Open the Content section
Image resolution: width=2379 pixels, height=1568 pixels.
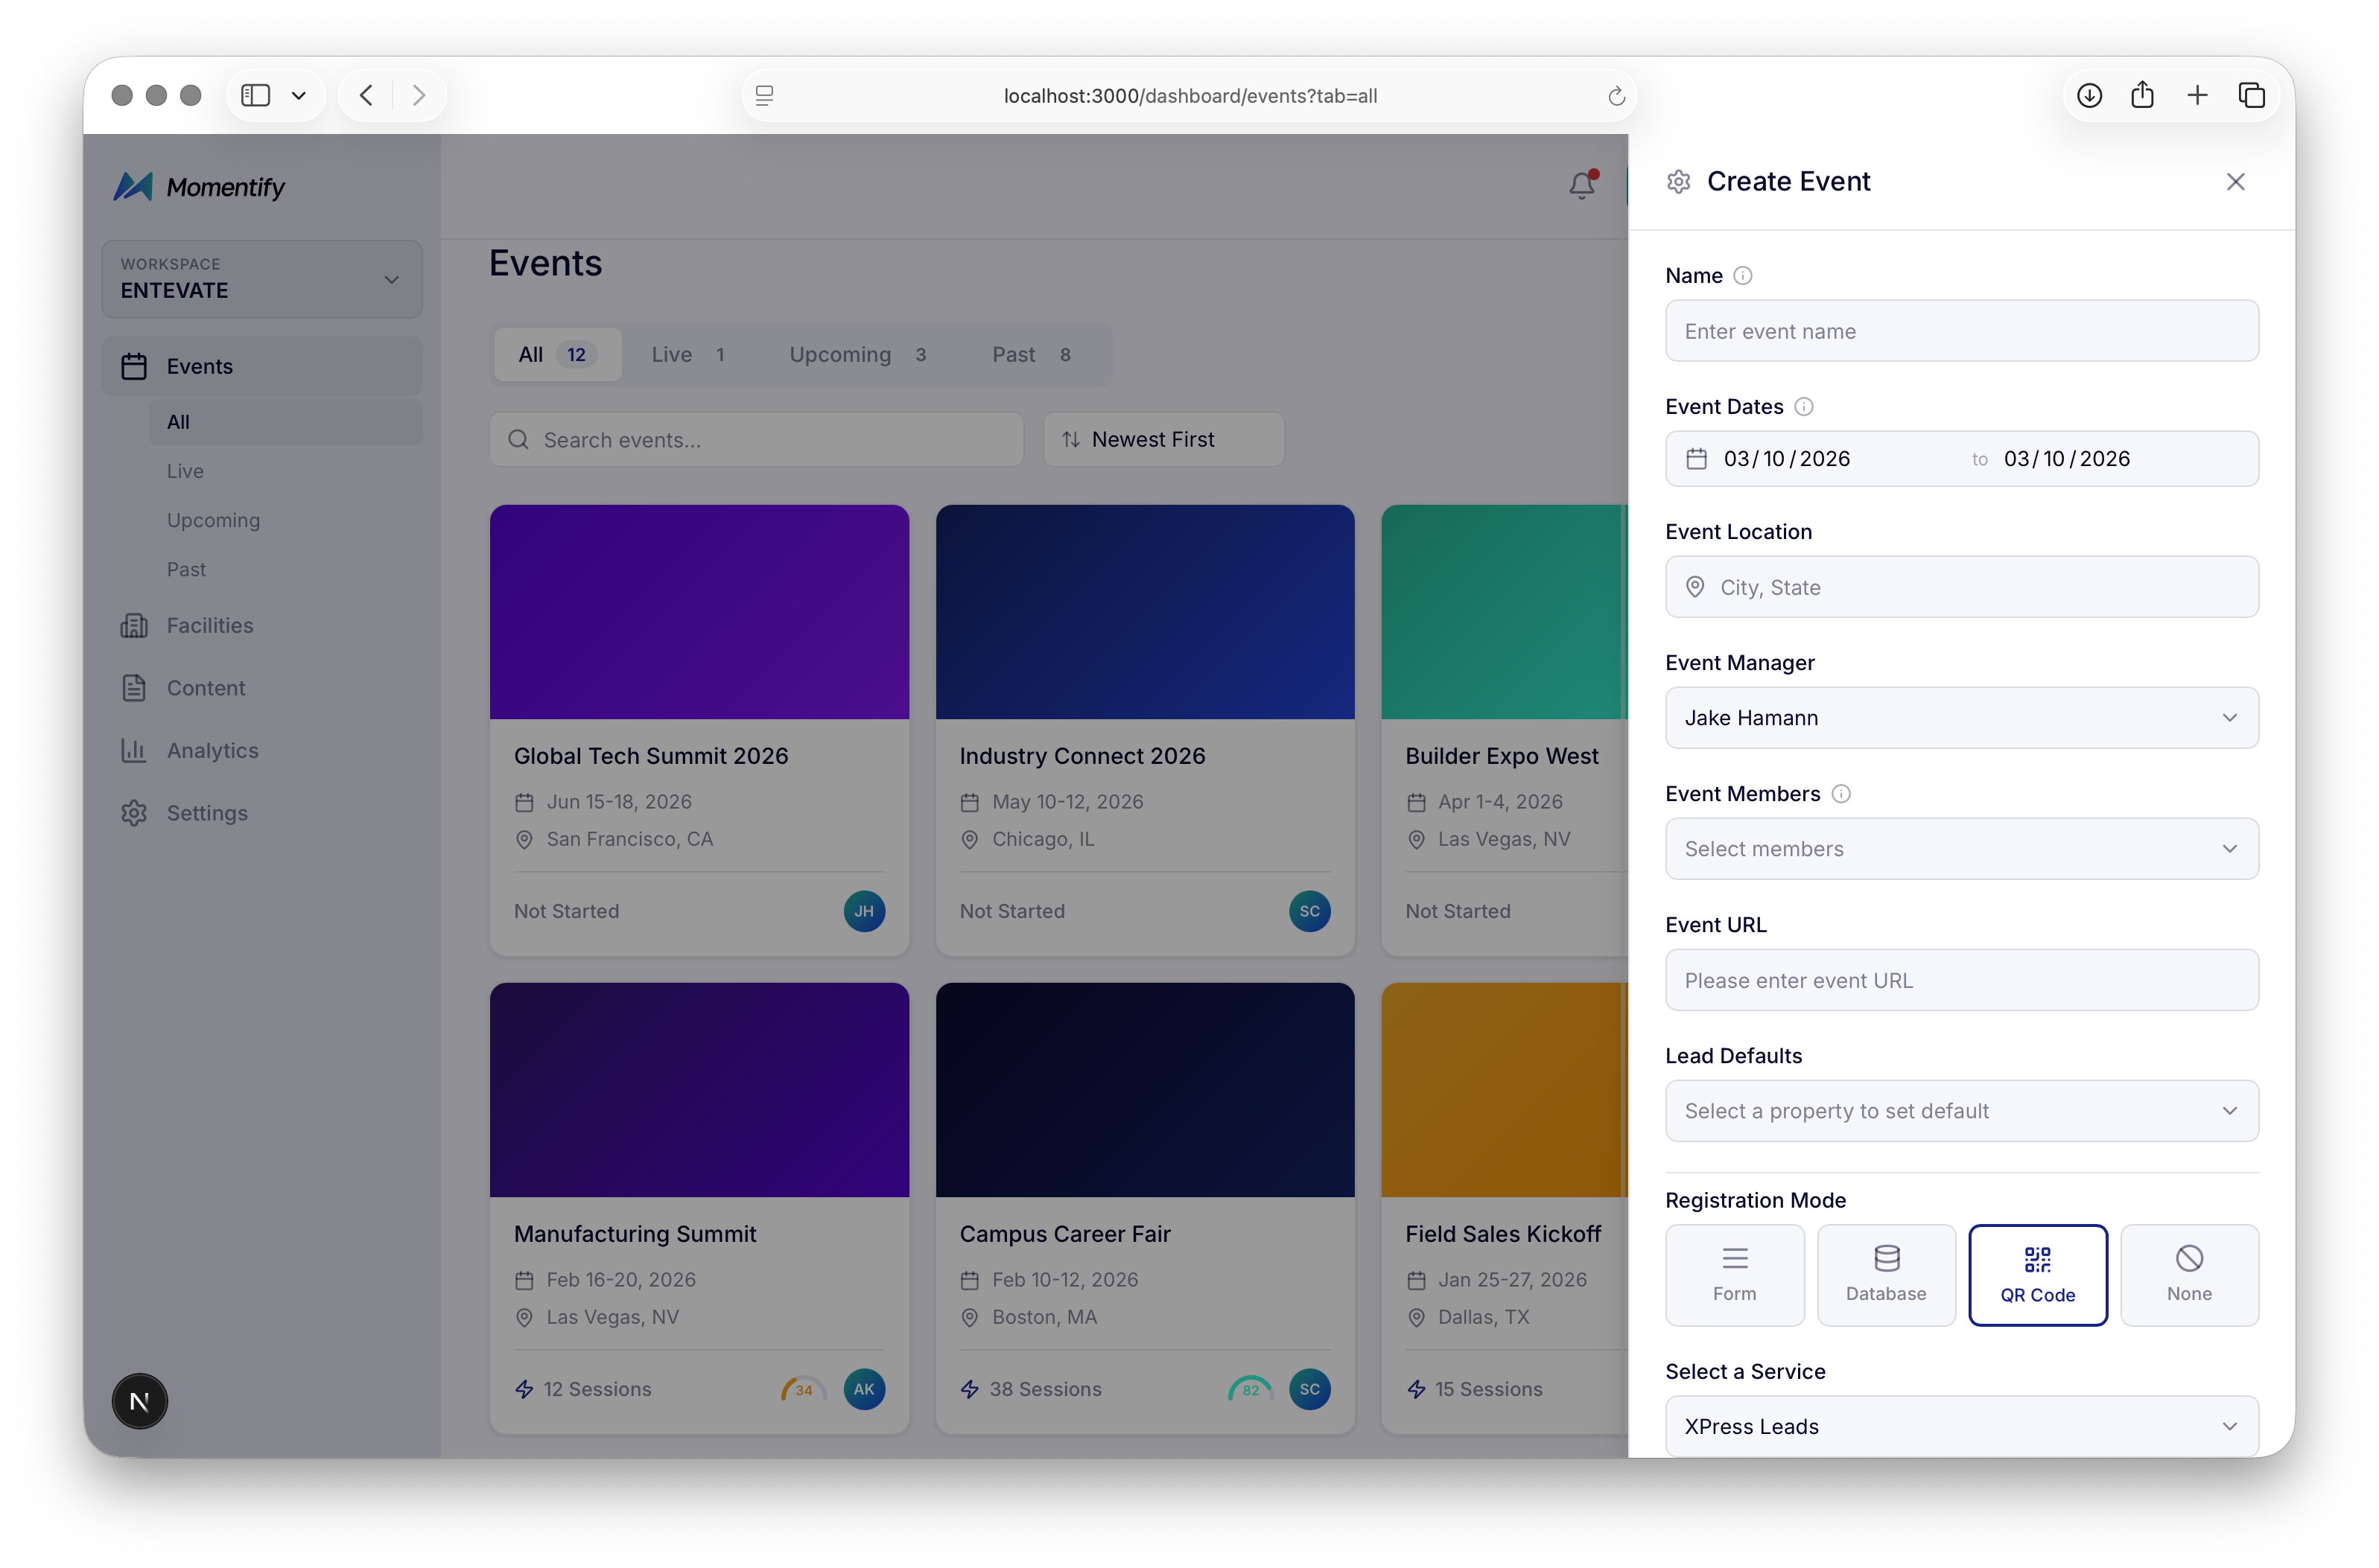click(205, 688)
